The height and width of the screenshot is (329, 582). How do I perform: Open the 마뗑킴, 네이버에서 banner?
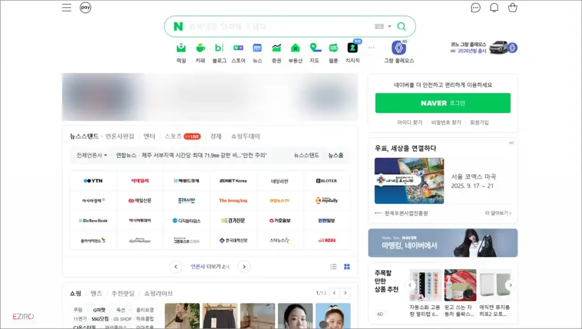click(x=443, y=243)
